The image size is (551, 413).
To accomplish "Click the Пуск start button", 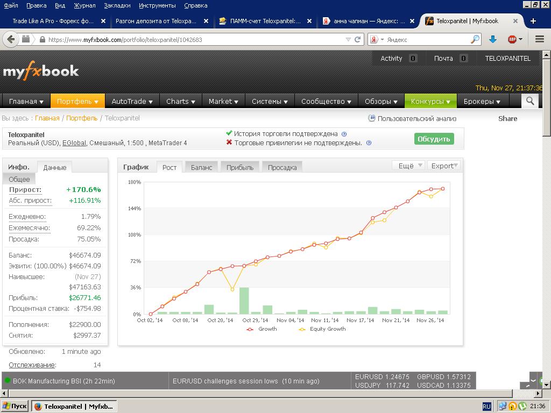I will click(x=14, y=407).
